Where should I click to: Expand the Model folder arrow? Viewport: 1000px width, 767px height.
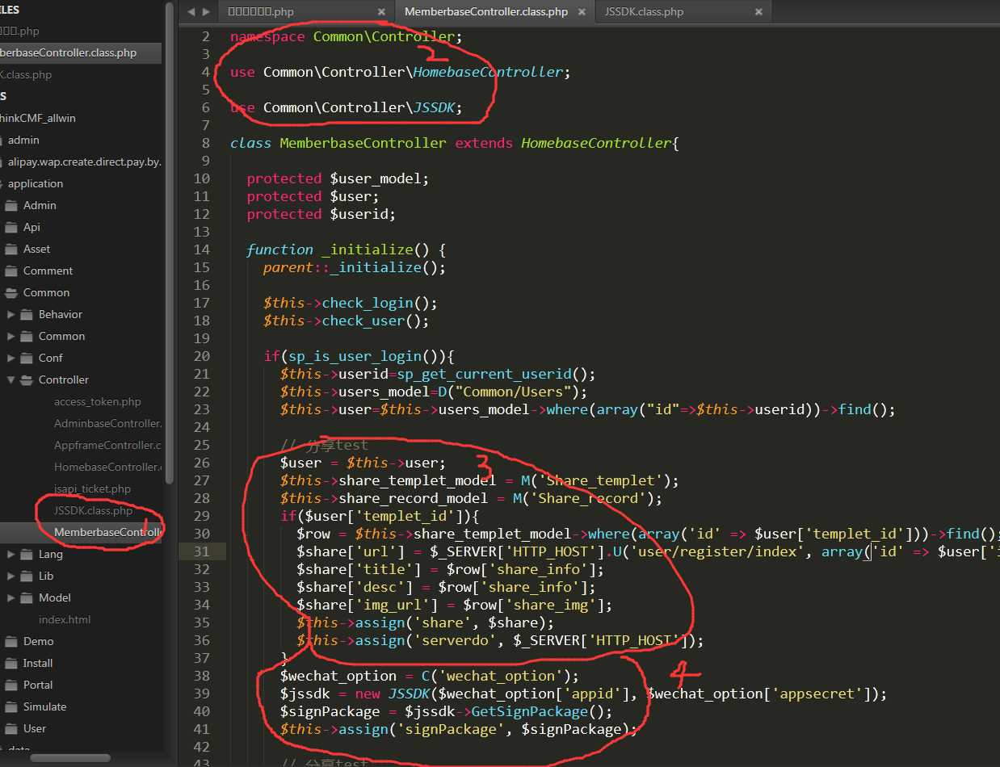click(11, 598)
